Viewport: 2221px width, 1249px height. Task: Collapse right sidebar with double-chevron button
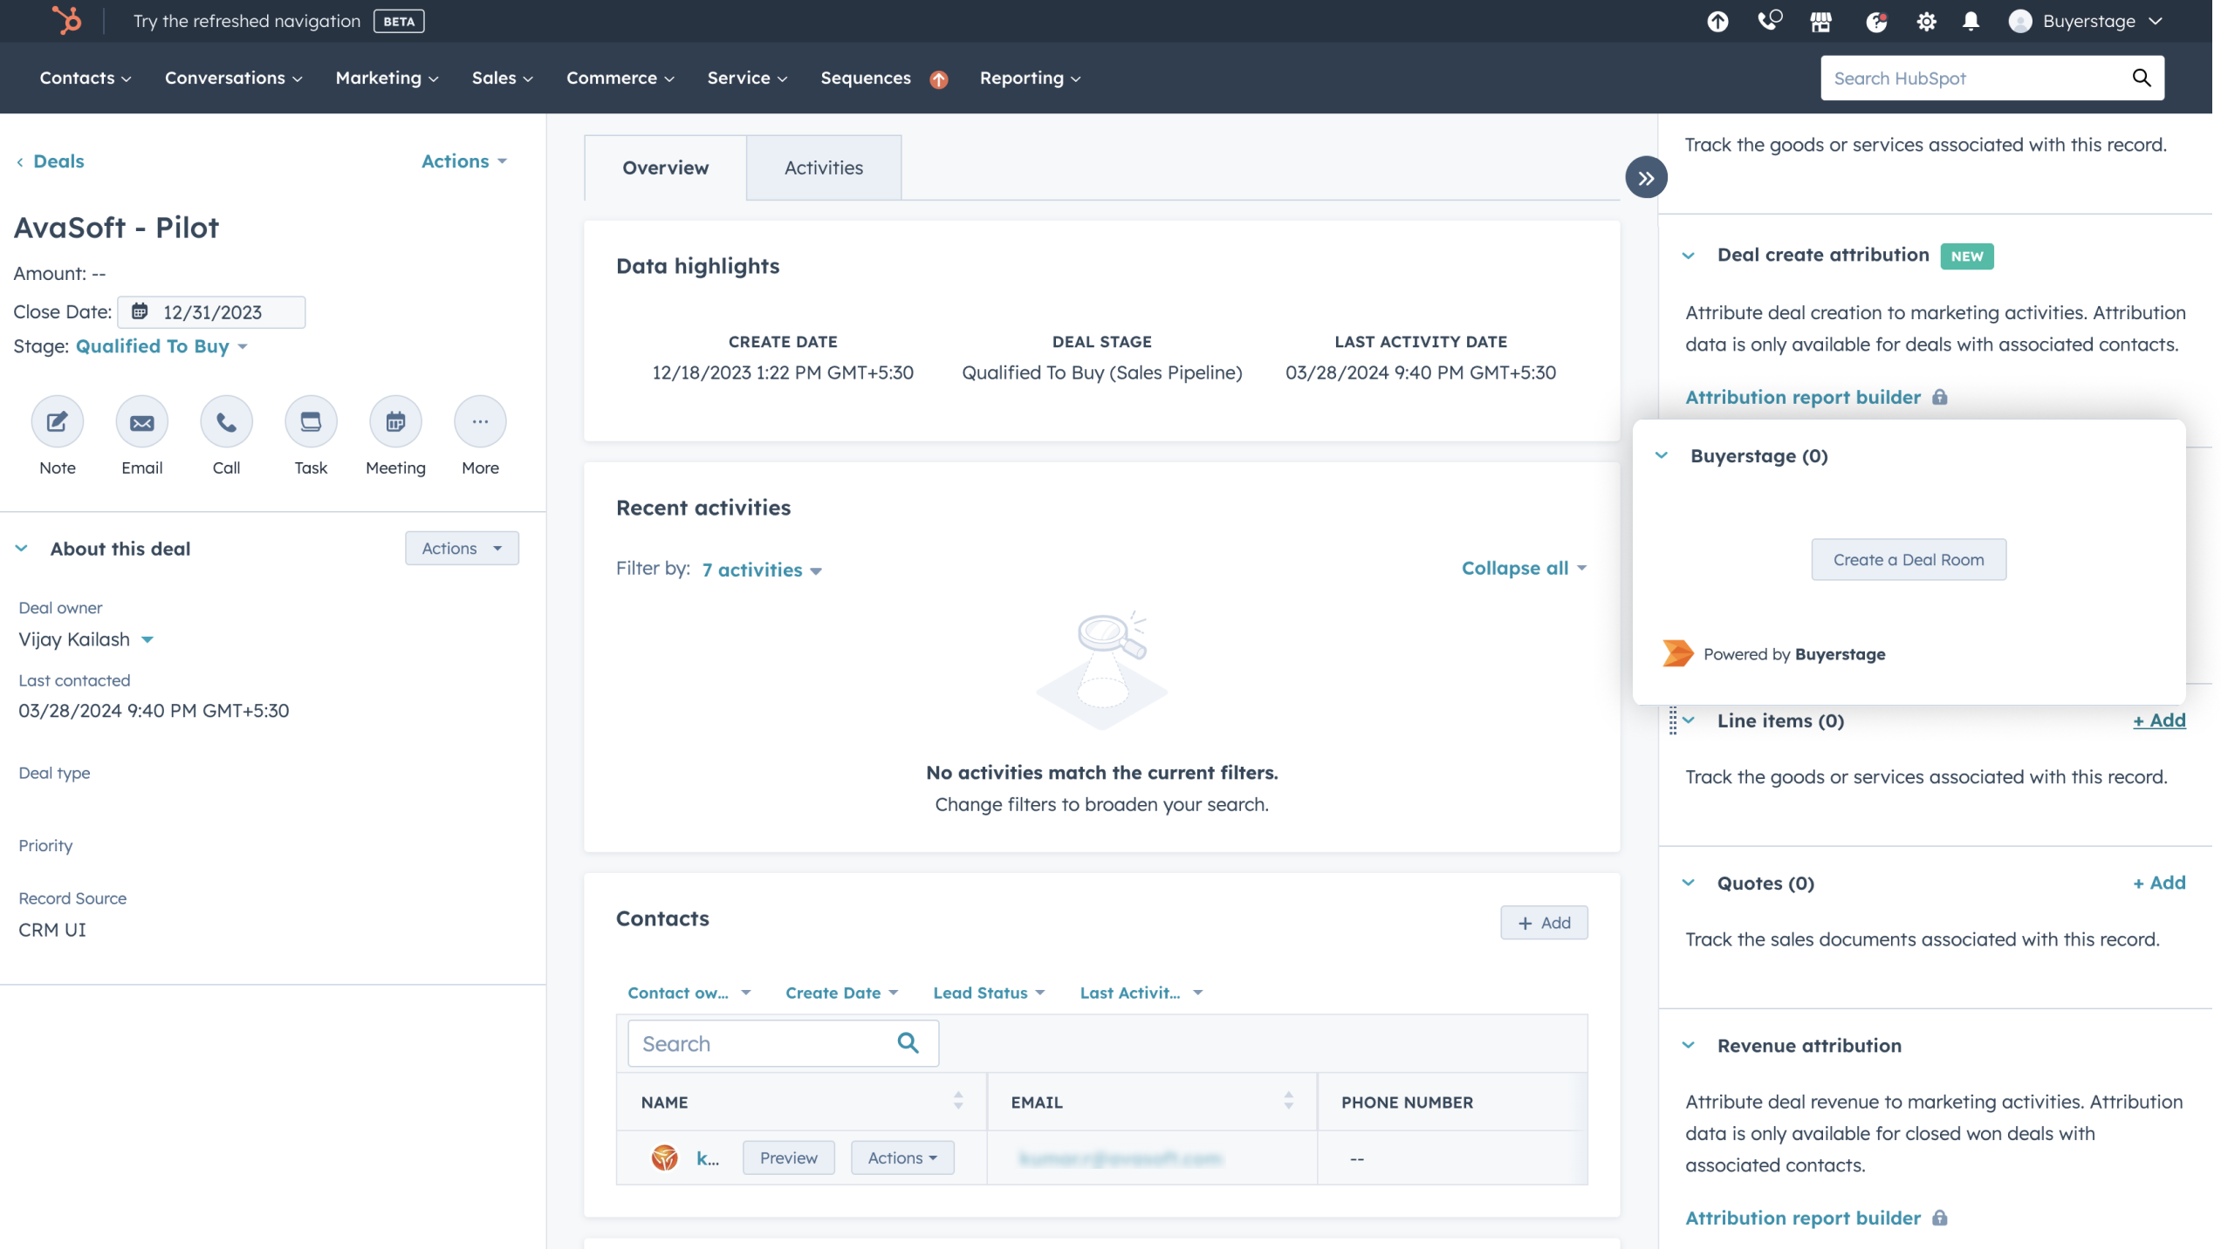[x=1646, y=178]
